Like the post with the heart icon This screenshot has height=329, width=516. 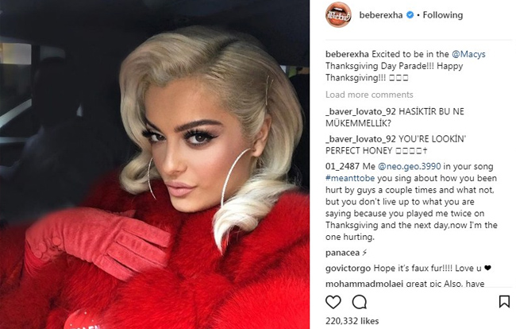[333, 302]
